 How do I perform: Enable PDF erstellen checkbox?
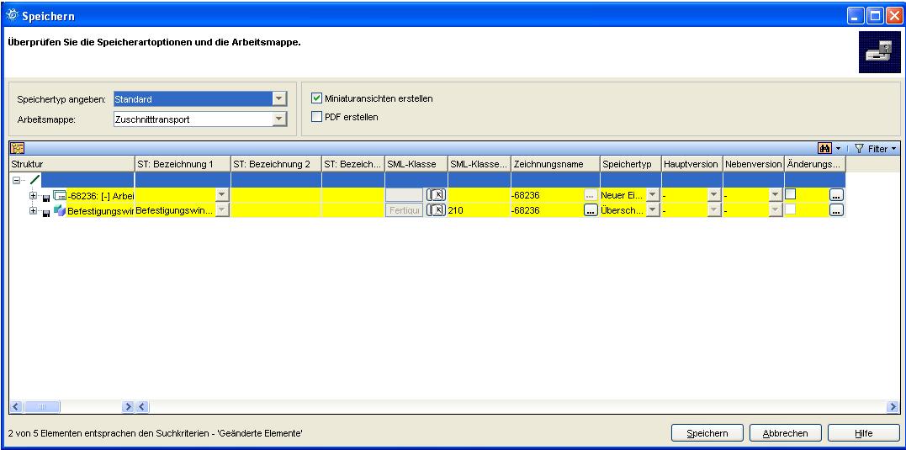pyautogui.click(x=316, y=117)
